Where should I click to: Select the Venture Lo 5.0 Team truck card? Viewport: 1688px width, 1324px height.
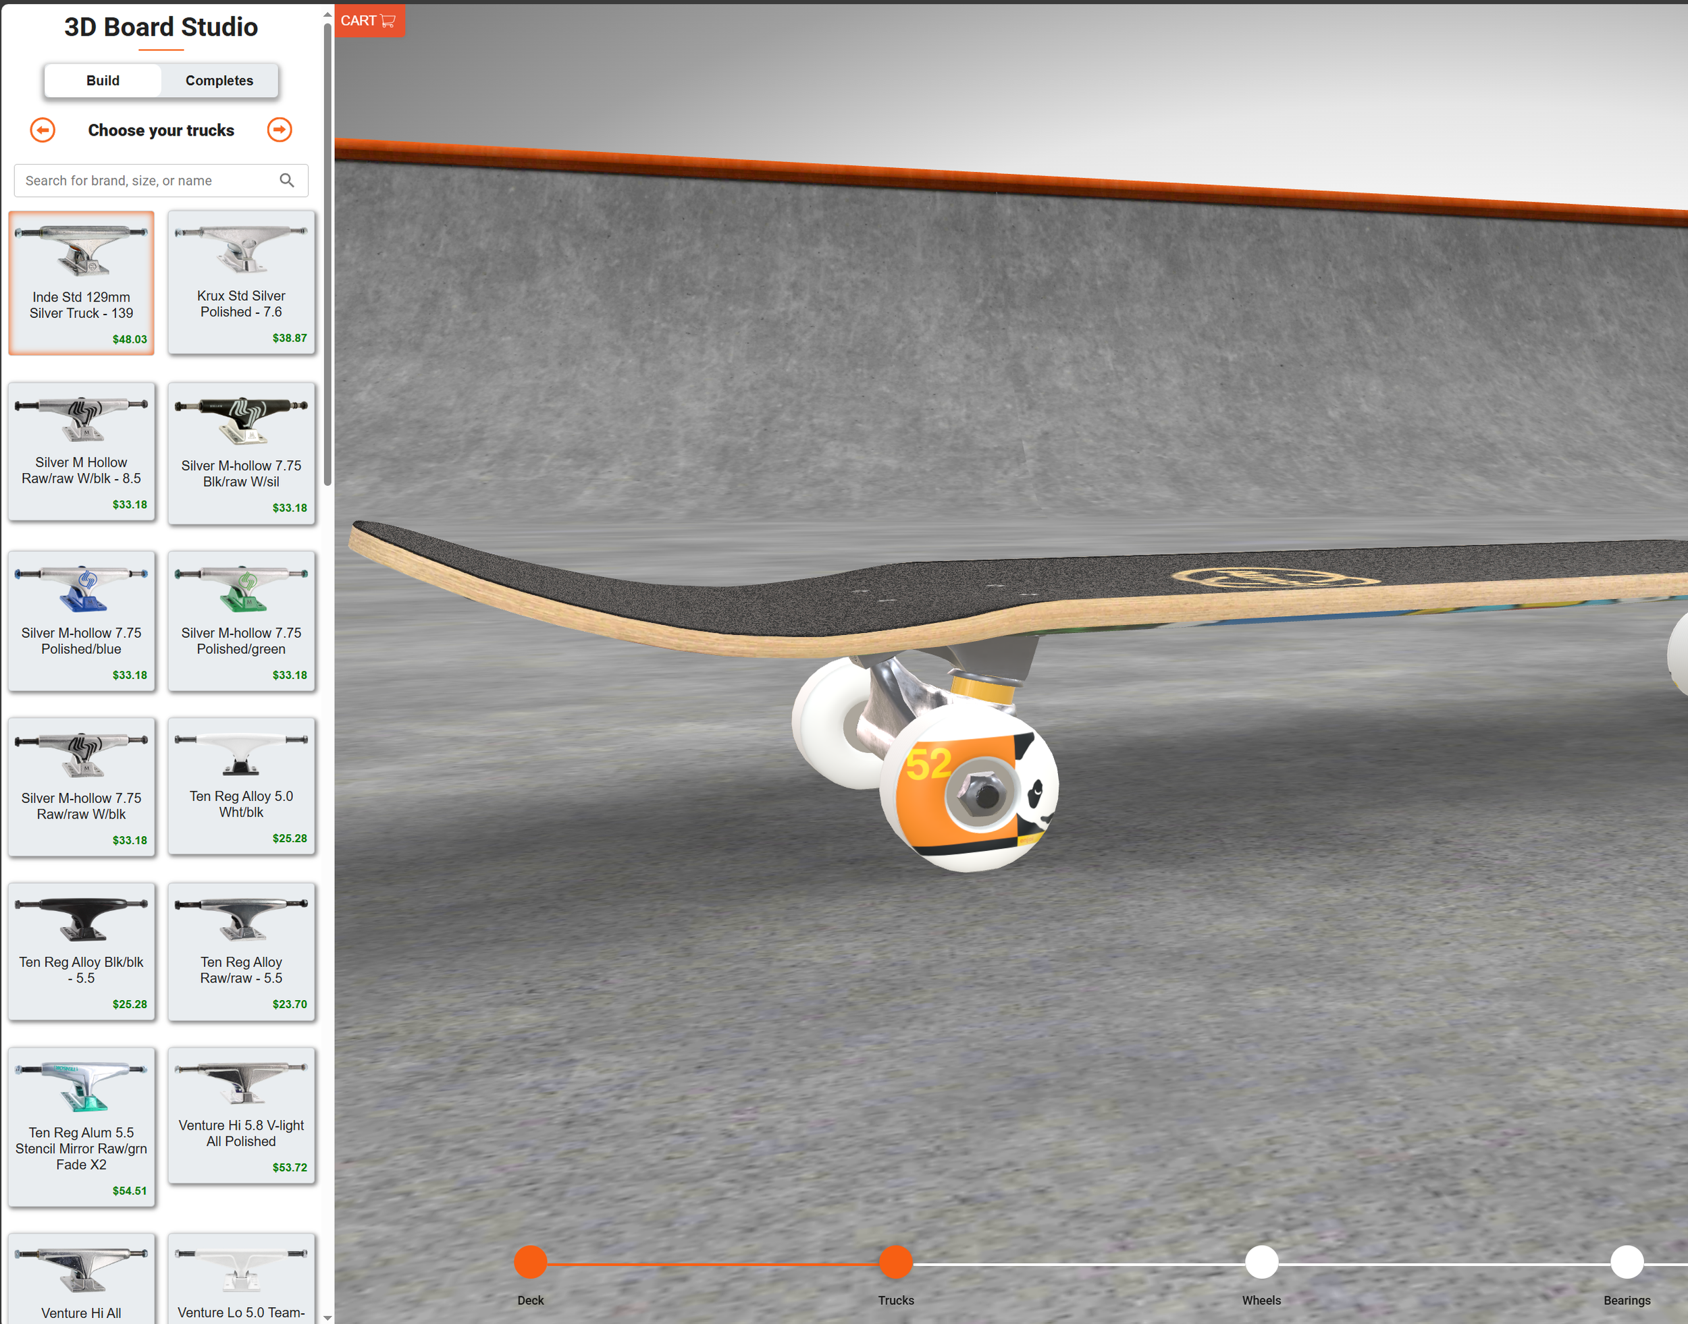click(x=241, y=1277)
